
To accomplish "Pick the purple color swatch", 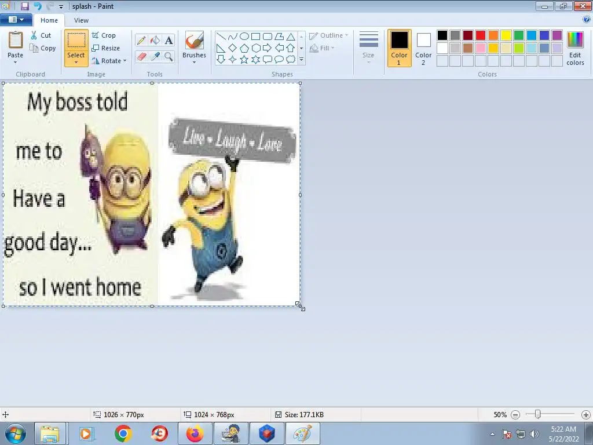I will [x=557, y=35].
